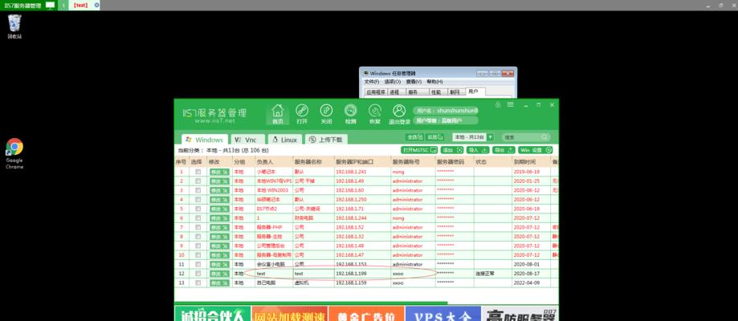Open 选项(O) menu in Task Manager window
Viewport: 738px width, 321px height.
tap(392, 81)
